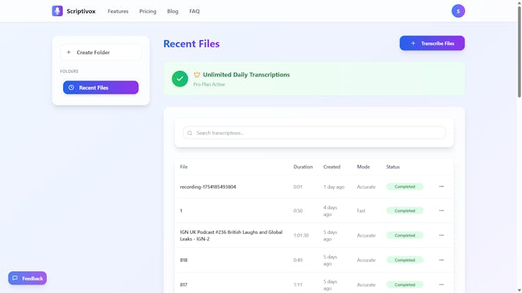The height and width of the screenshot is (293, 522).
Task: Focus the Search transcriptions input field
Action: point(317,133)
